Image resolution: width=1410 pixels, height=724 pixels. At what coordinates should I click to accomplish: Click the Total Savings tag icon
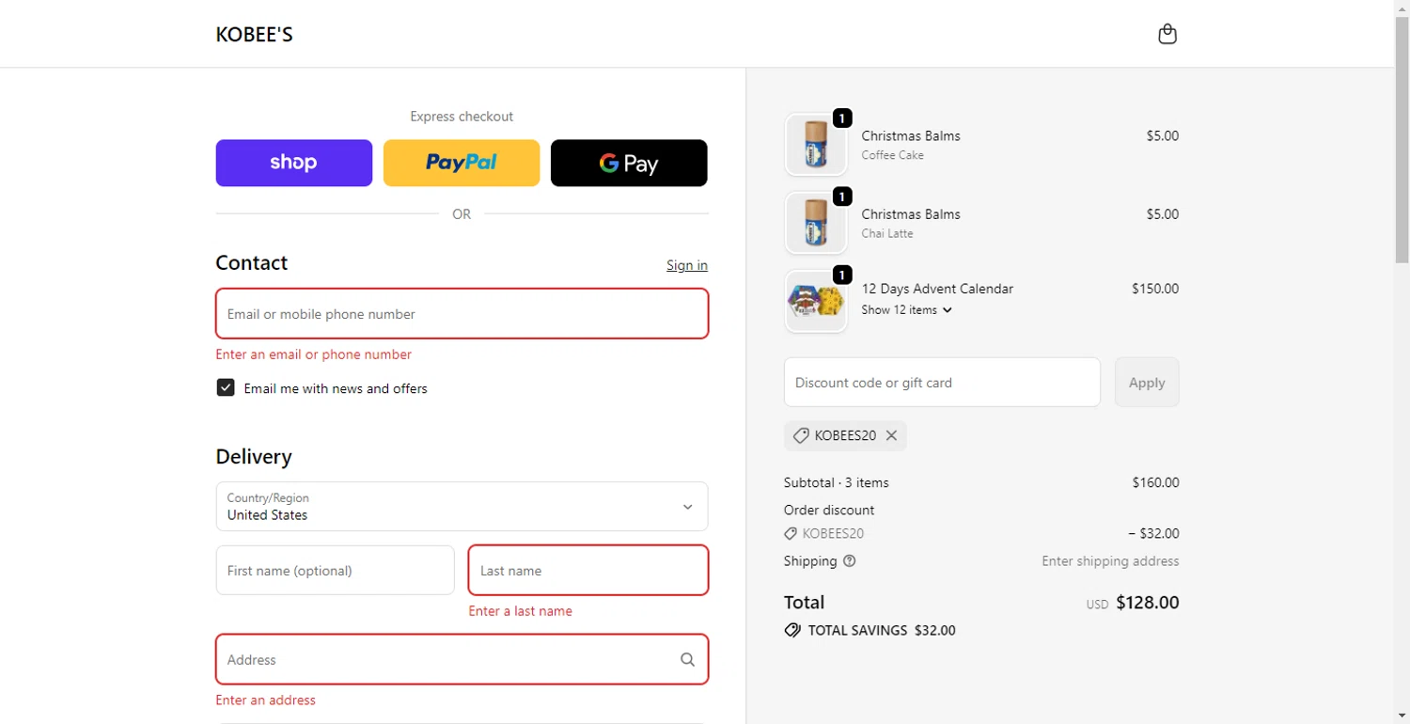click(792, 630)
